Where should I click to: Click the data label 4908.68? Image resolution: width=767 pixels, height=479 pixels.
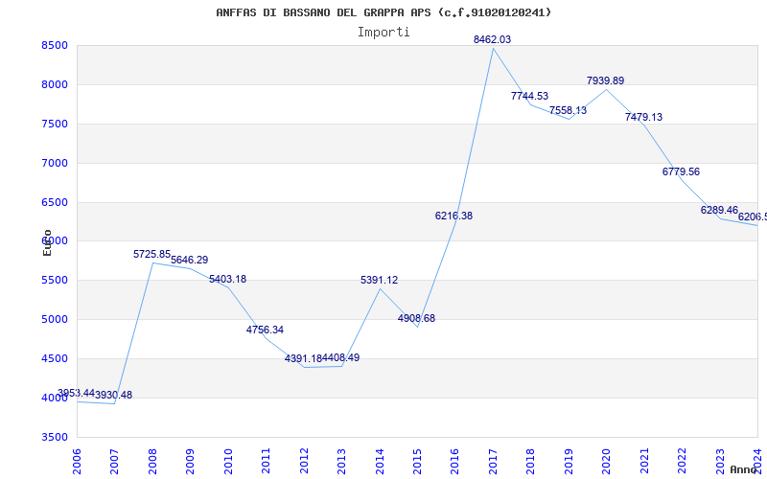(416, 319)
